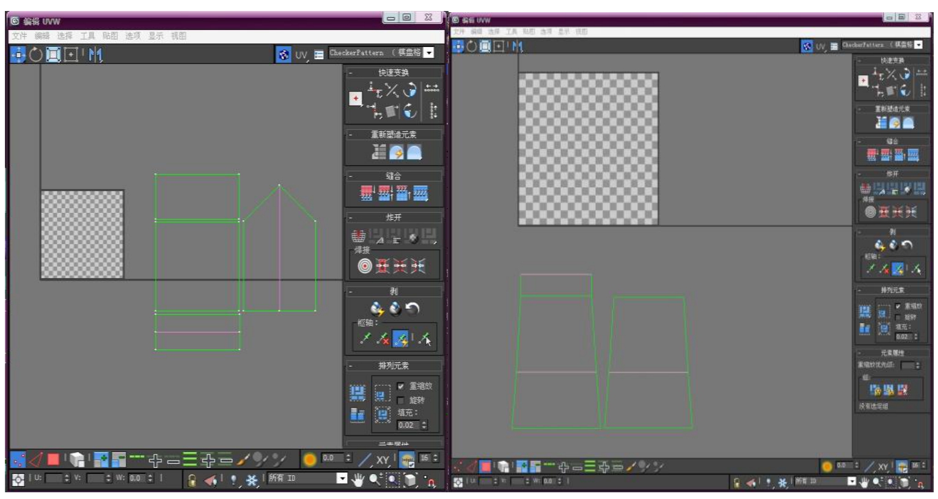938x499 pixels.
Task: Select Freeform mode in left UVW window
Action: point(71,55)
